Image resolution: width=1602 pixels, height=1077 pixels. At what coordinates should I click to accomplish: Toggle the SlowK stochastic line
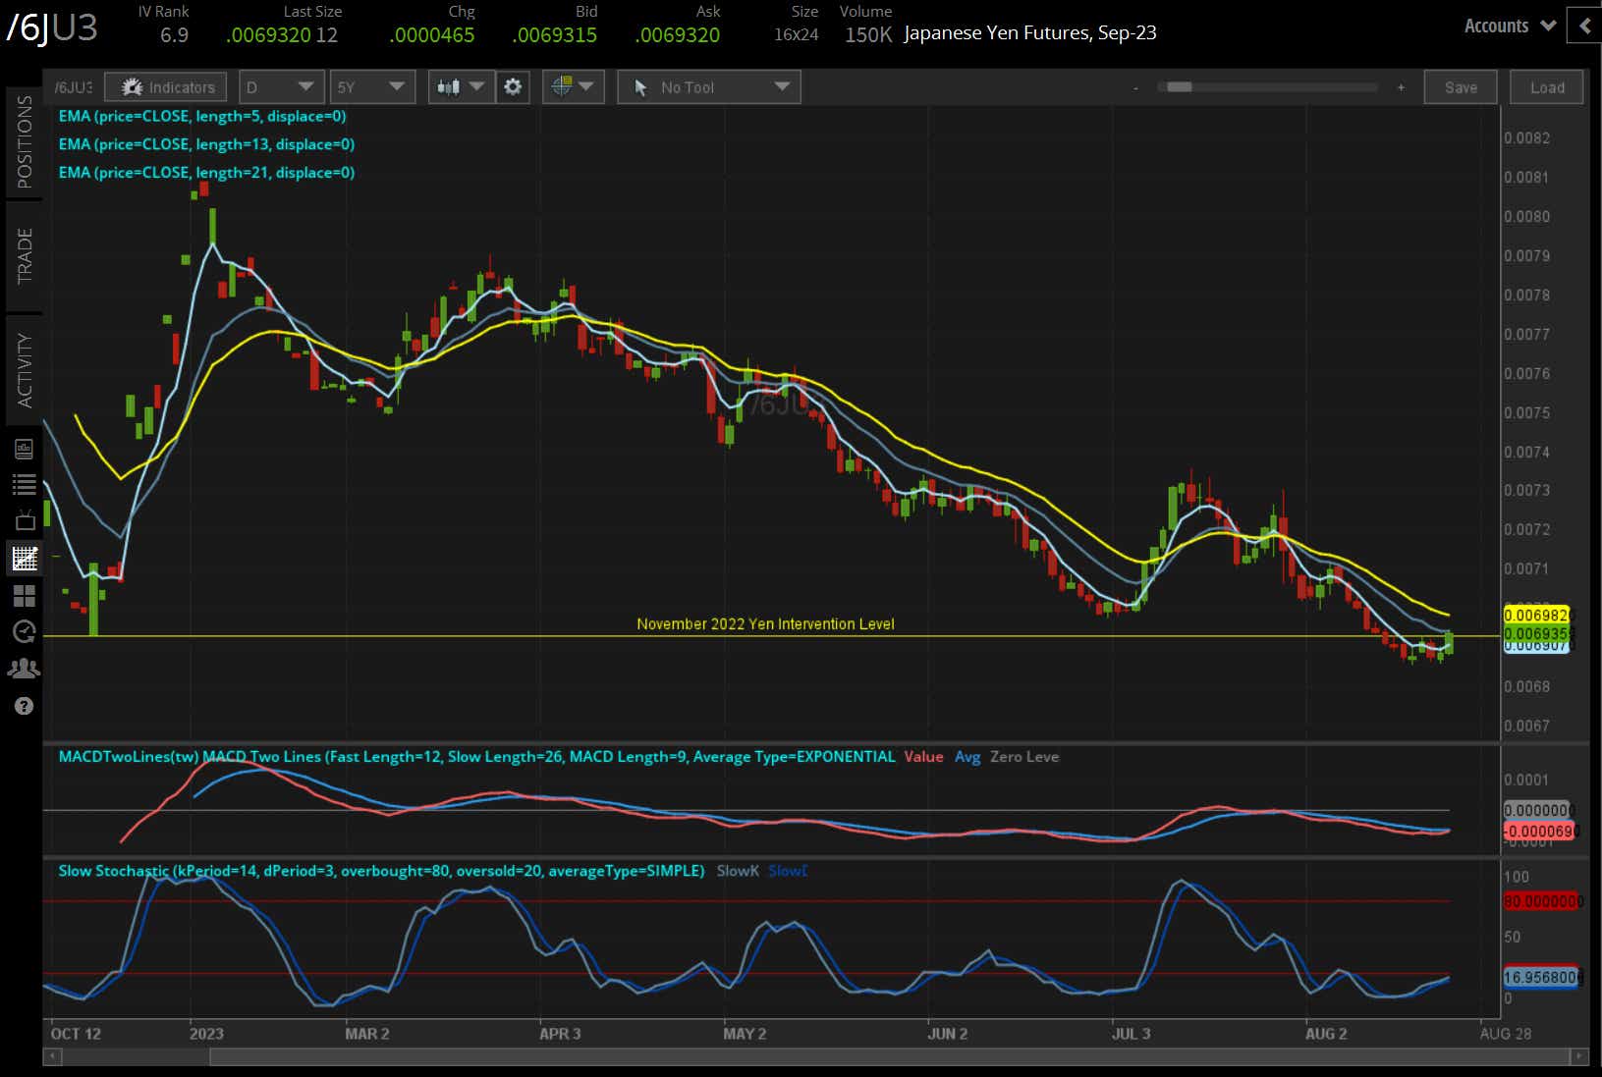pyautogui.click(x=738, y=871)
